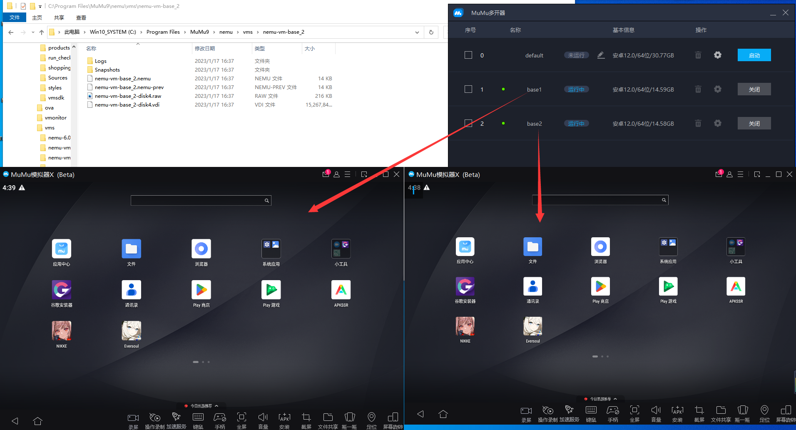Image resolution: width=796 pixels, height=430 pixels.
Task: Sort files by 类型 column header
Action: click(x=277, y=49)
